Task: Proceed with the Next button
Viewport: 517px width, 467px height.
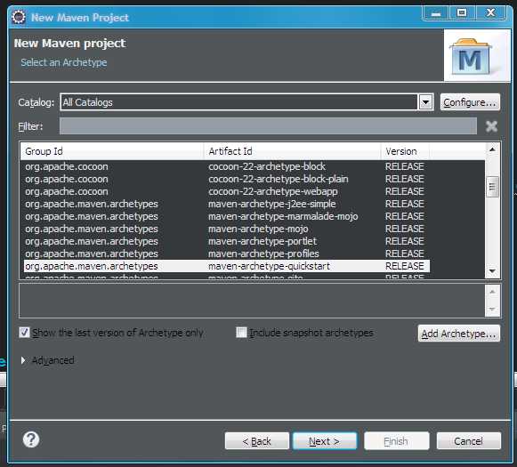Action: click(325, 441)
